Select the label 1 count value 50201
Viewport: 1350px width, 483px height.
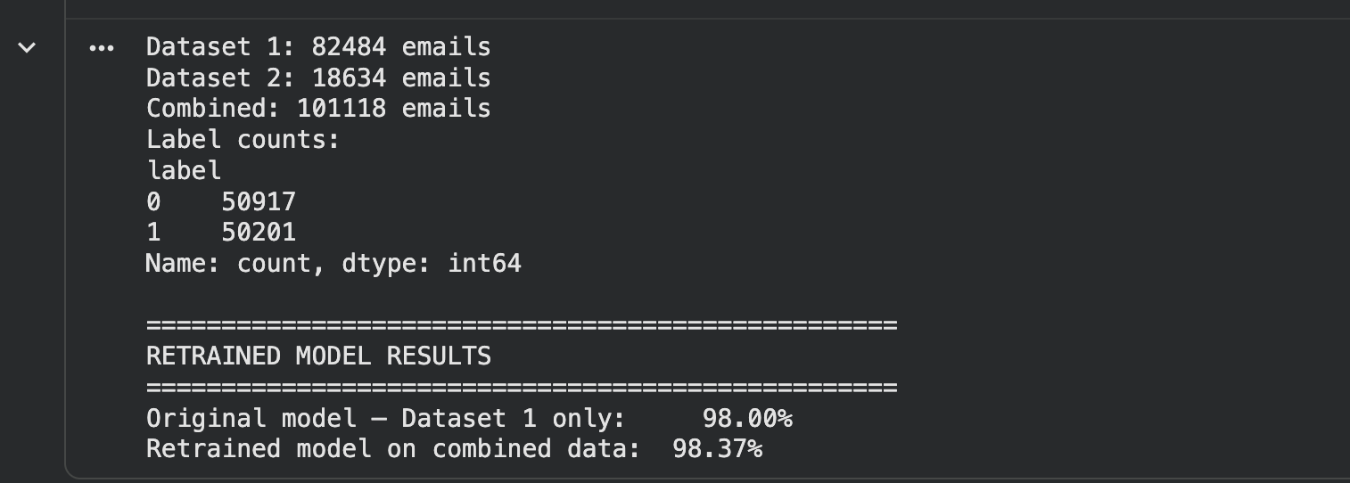[x=259, y=233]
